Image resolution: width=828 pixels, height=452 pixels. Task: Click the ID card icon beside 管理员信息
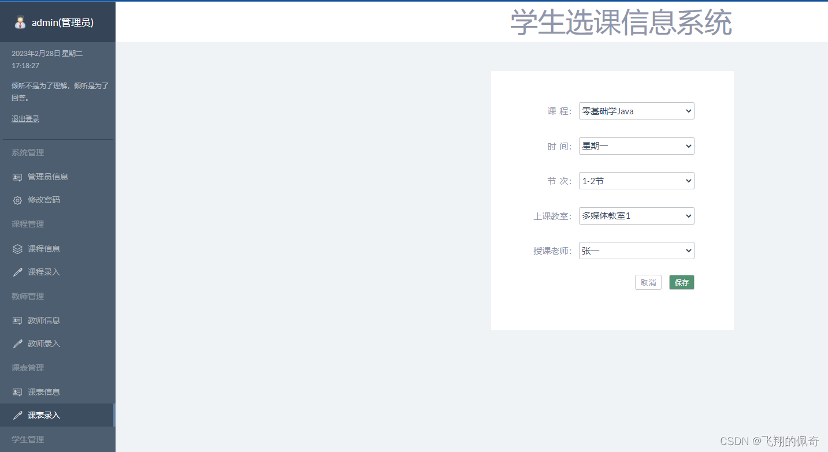17,177
